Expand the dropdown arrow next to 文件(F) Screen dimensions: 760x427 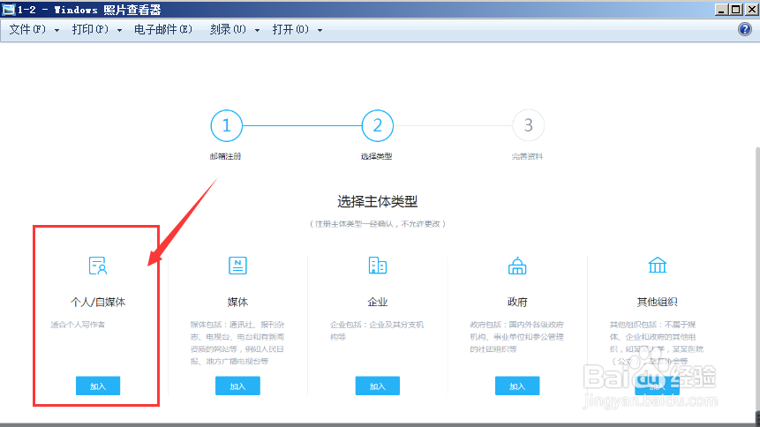pyautogui.click(x=56, y=30)
